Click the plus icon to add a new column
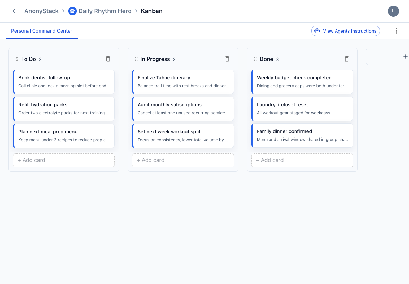 pos(405,56)
